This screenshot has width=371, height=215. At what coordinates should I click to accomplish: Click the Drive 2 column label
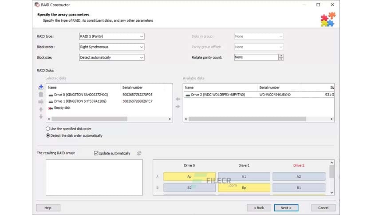pos(299,165)
